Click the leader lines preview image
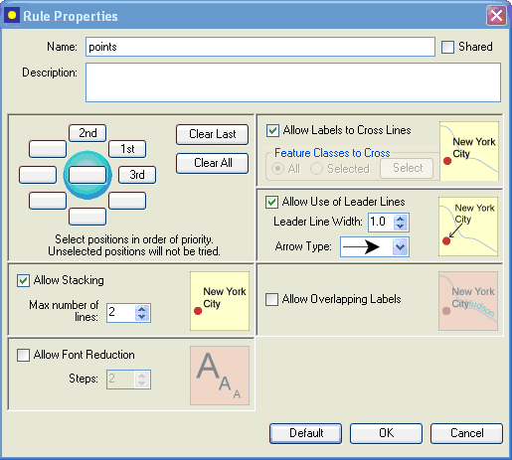The image size is (512, 460). coord(468,227)
